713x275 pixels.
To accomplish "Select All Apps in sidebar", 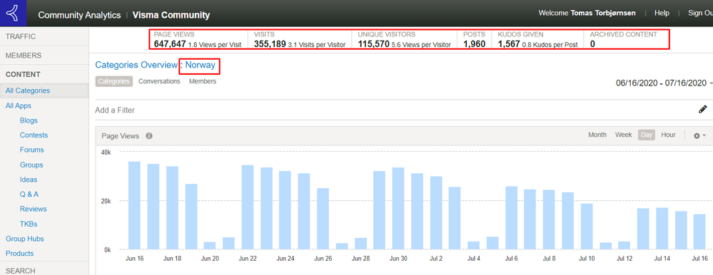I will [x=18, y=105].
